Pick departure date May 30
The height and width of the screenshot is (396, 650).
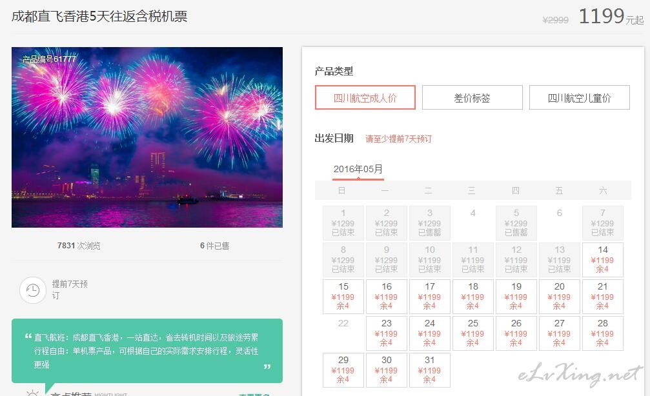tap(387, 370)
